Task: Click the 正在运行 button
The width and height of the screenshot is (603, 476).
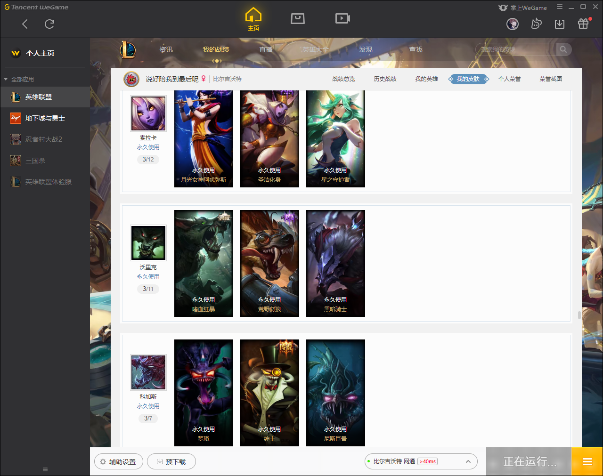Action: (x=529, y=461)
